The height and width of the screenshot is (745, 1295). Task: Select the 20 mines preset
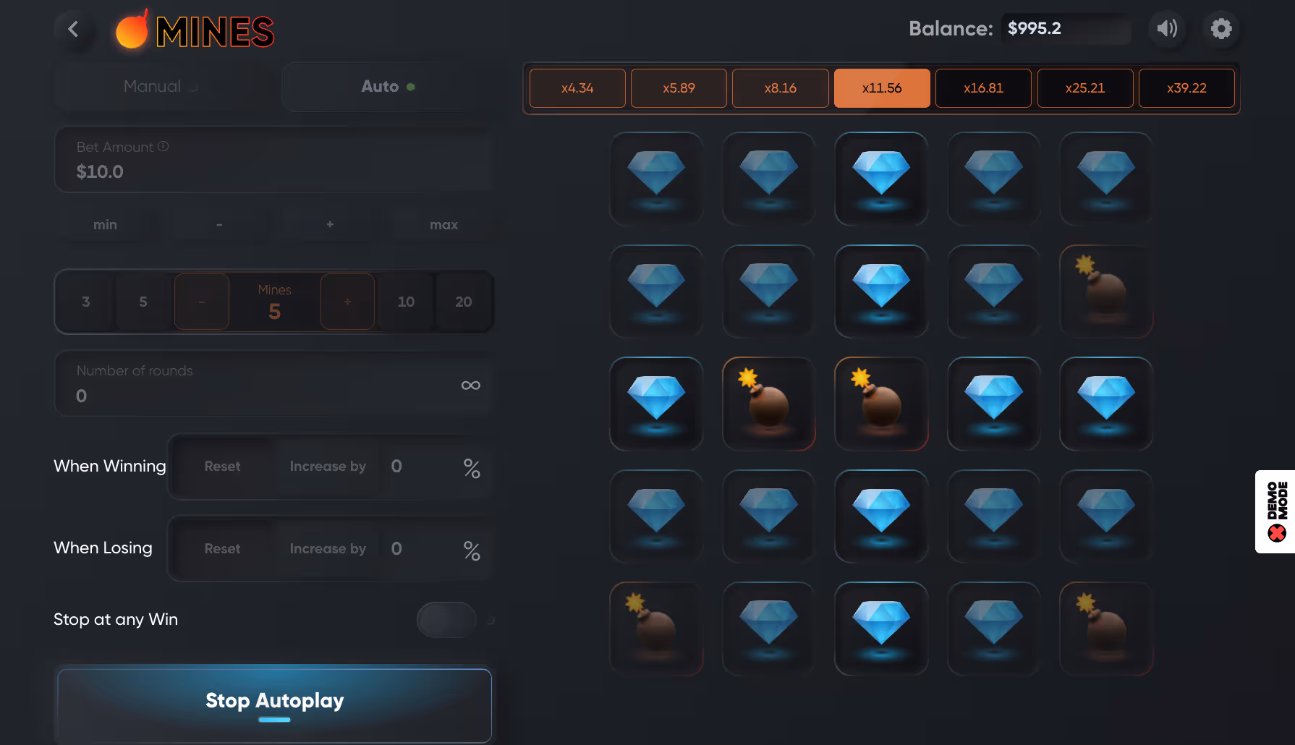pos(464,302)
